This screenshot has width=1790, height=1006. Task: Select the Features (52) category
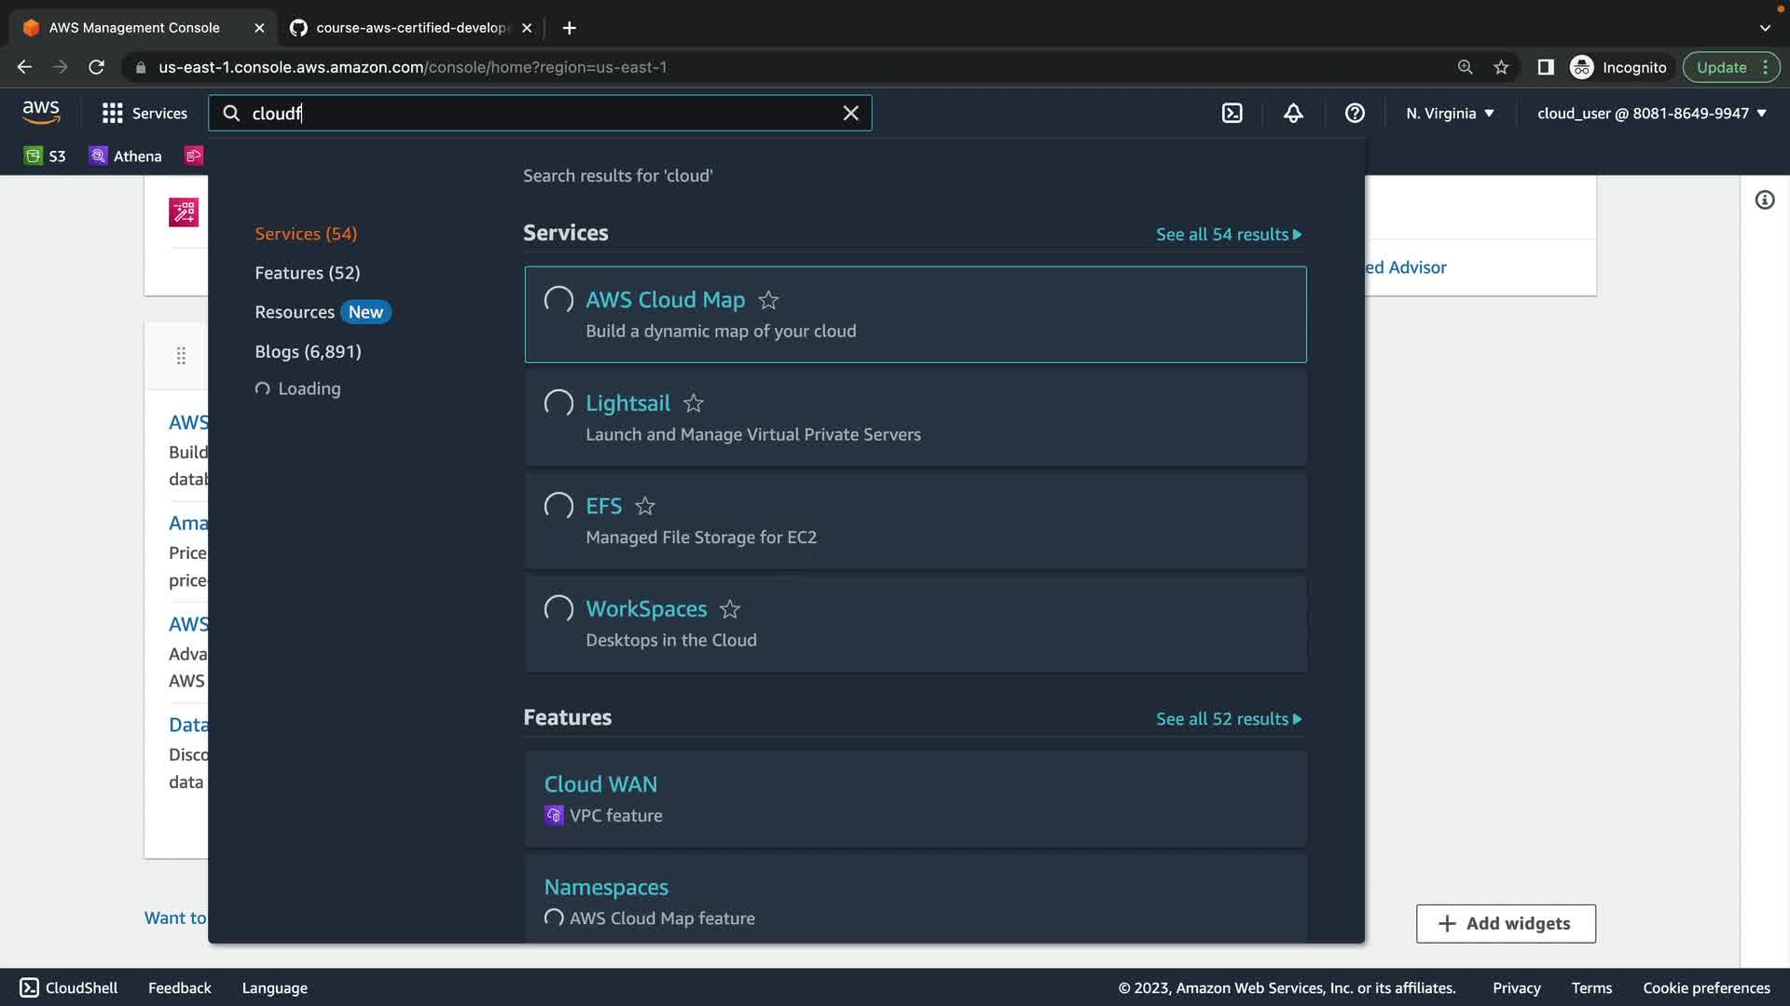(x=307, y=273)
